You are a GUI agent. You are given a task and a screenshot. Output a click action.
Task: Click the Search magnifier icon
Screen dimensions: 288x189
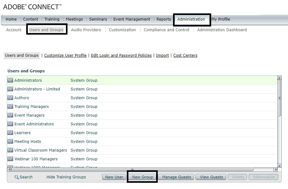(x=17, y=177)
